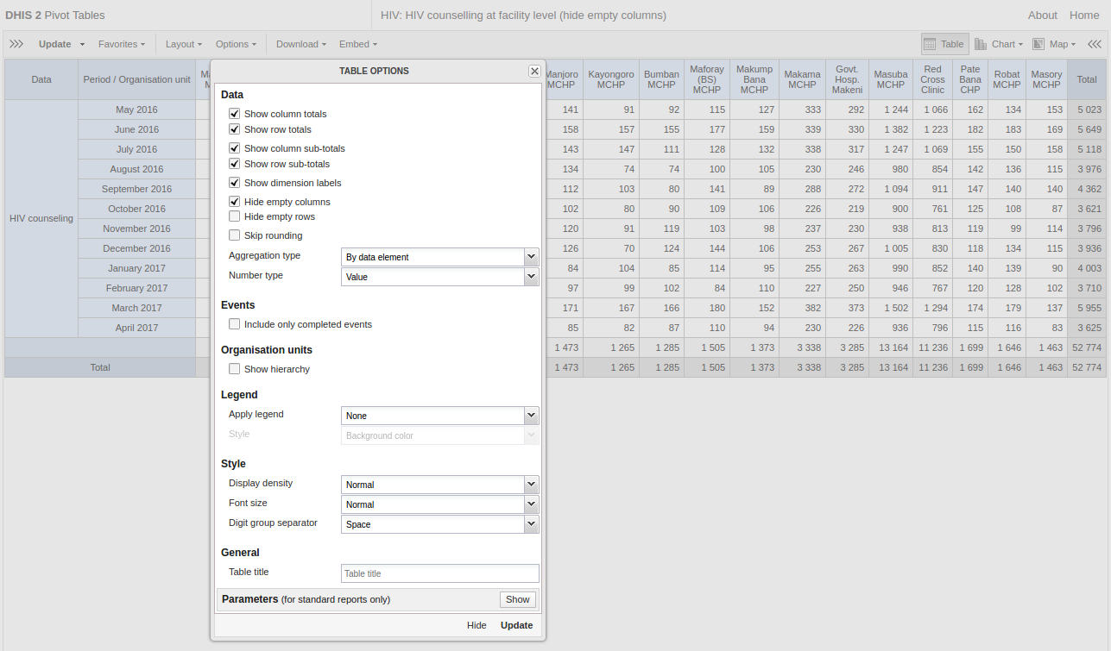This screenshot has height=651, width=1111.
Task: Close the Table Options dialog
Action: point(534,72)
